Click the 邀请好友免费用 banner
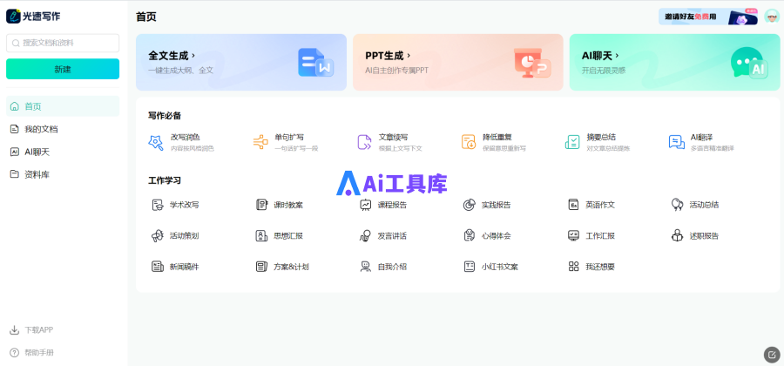Screen dimensions: 784x366 708,17
